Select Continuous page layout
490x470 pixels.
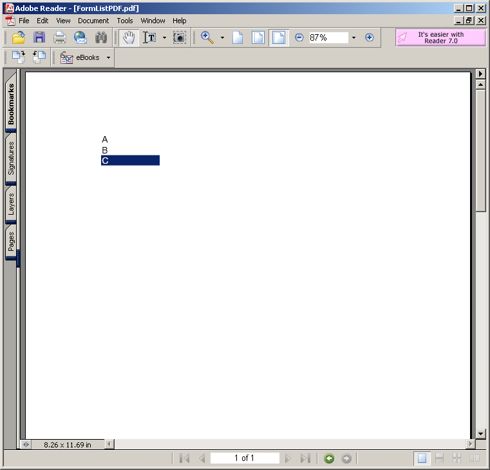pos(439,458)
